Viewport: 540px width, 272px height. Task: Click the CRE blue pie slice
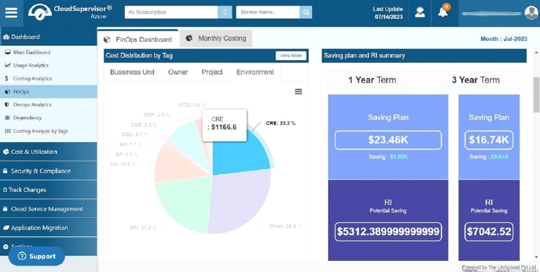click(239, 152)
